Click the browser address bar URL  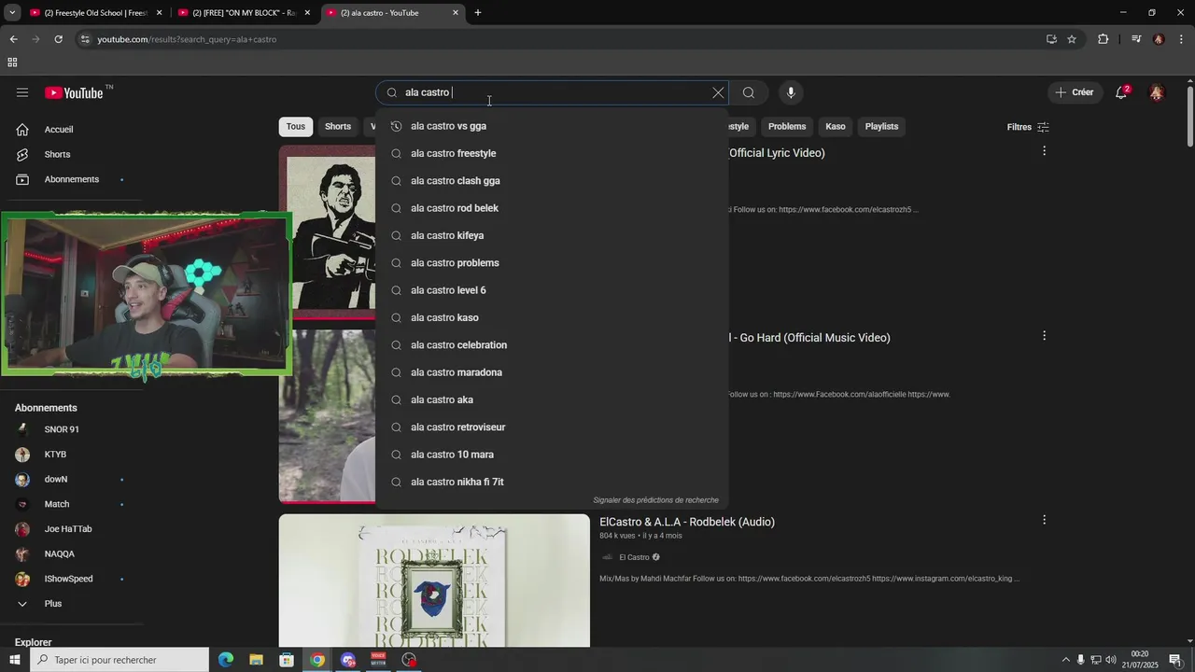click(x=187, y=39)
